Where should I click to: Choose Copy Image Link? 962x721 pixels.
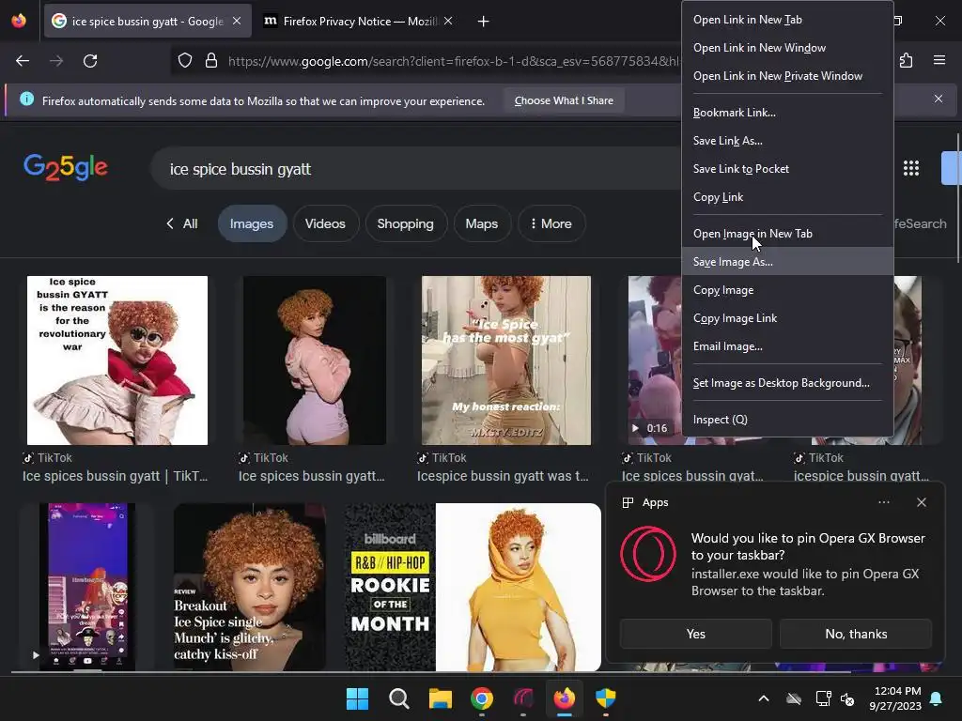click(x=787, y=318)
